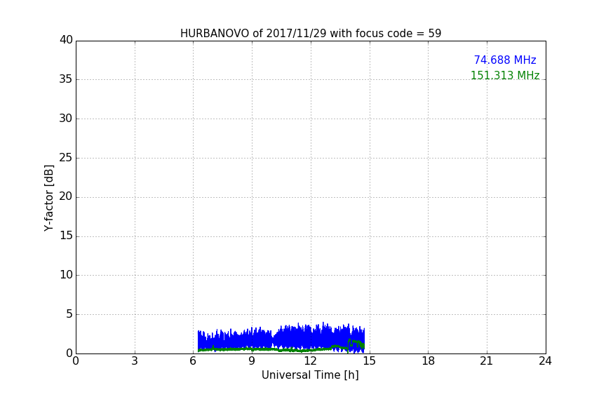Click the x-axis tick label '3'

pos(135,361)
